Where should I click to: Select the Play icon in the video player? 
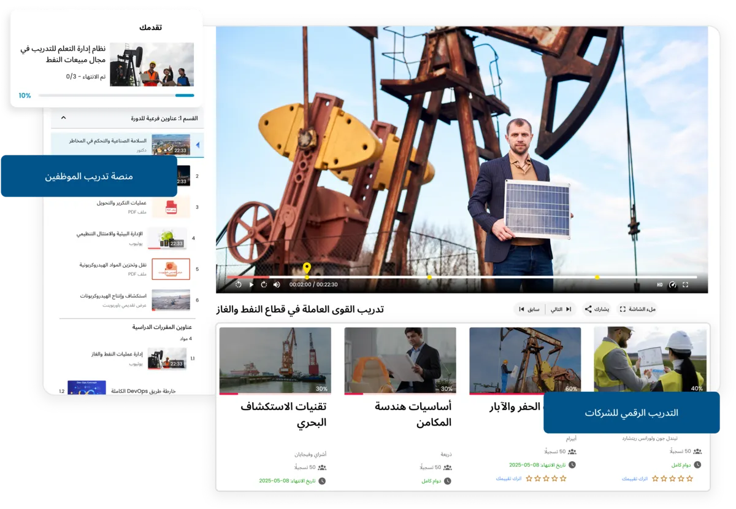(251, 284)
